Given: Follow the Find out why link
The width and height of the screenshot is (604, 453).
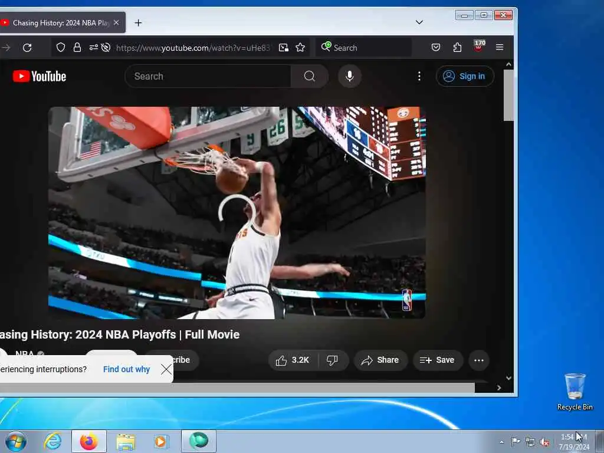Looking at the screenshot, I should (126, 369).
